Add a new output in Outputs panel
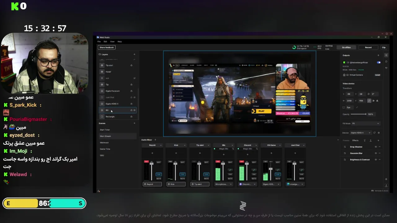Screen dimensions: 397x223 click(378, 55)
